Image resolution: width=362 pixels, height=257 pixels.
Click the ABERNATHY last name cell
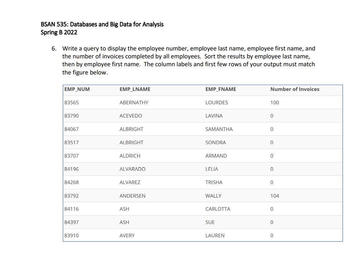[134, 103]
